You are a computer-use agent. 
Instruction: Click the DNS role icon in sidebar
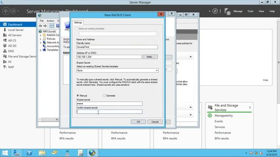[x=5, y=51]
